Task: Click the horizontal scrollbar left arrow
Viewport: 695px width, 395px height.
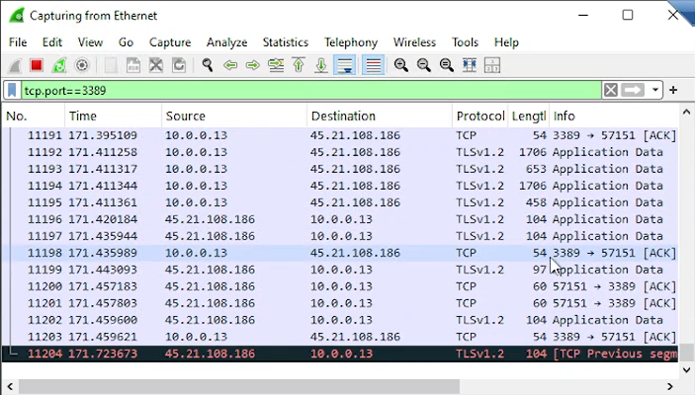Action: [10, 386]
